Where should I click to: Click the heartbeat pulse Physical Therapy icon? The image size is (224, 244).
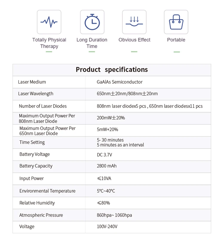pos(49,22)
